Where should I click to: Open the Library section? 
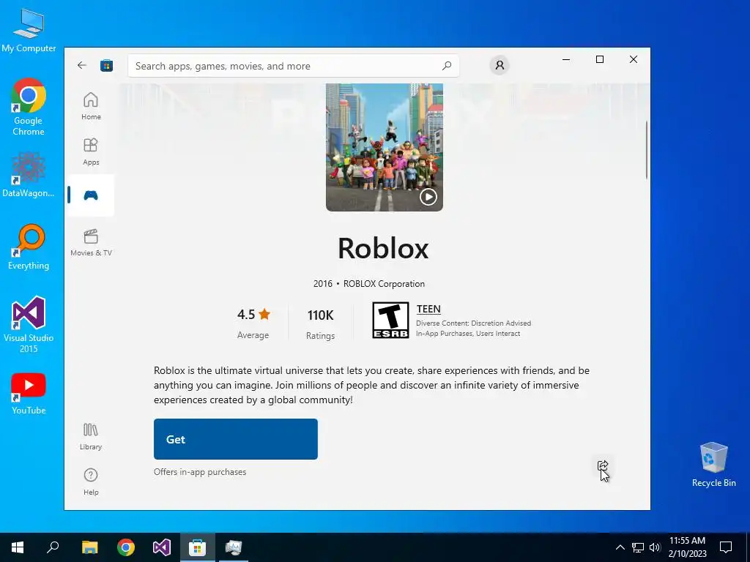tap(91, 436)
